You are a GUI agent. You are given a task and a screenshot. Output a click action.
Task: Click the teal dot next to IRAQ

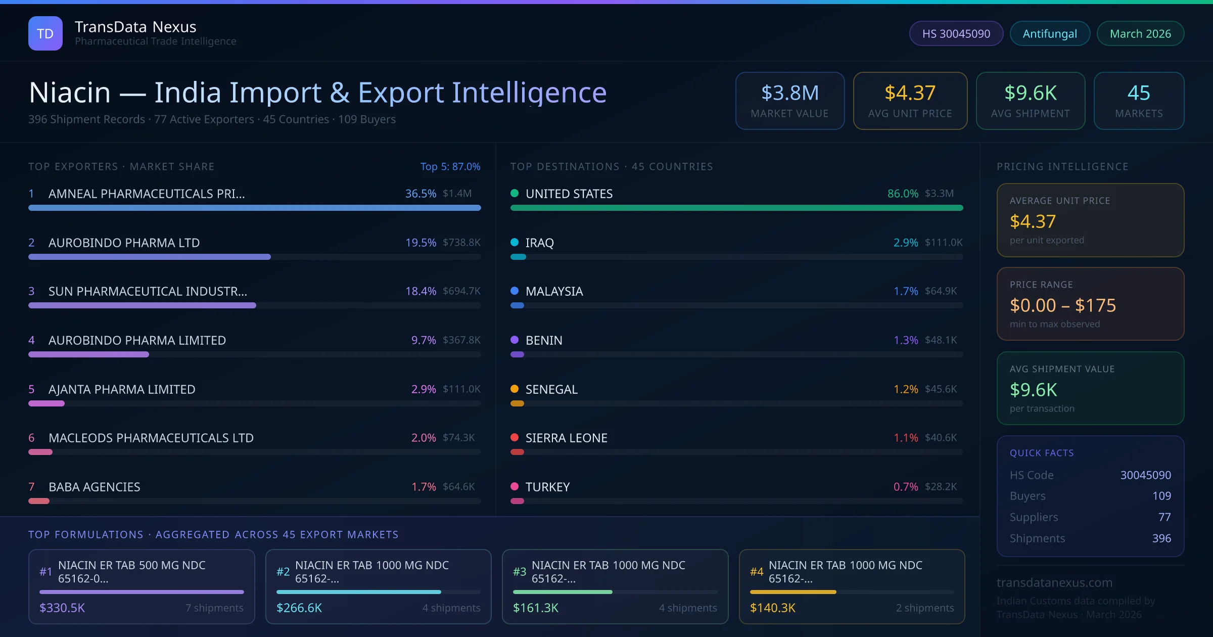click(x=515, y=242)
